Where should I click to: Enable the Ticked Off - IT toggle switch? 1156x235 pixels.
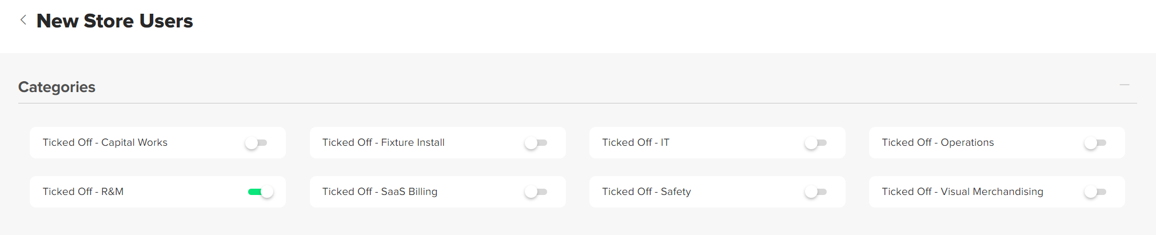(x=816, y=143)
